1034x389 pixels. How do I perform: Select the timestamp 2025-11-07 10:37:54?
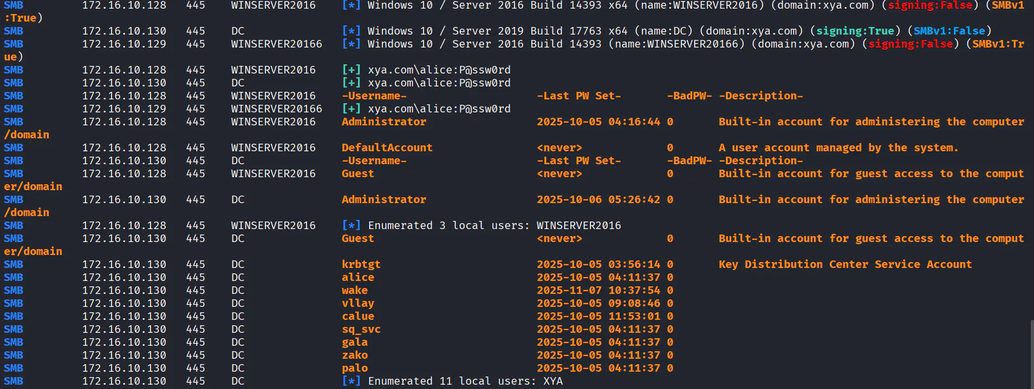coord(598,290)
